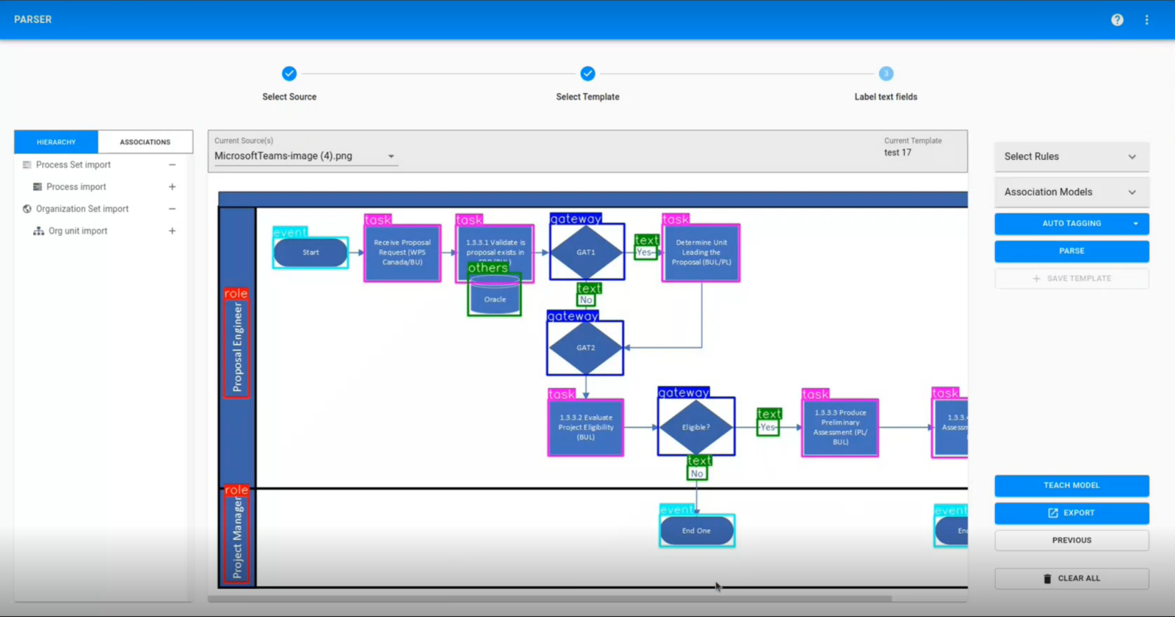Open the three-dot more options menu
The width and height of the screenshot is (1175, 617).
tap(1146, 20)
